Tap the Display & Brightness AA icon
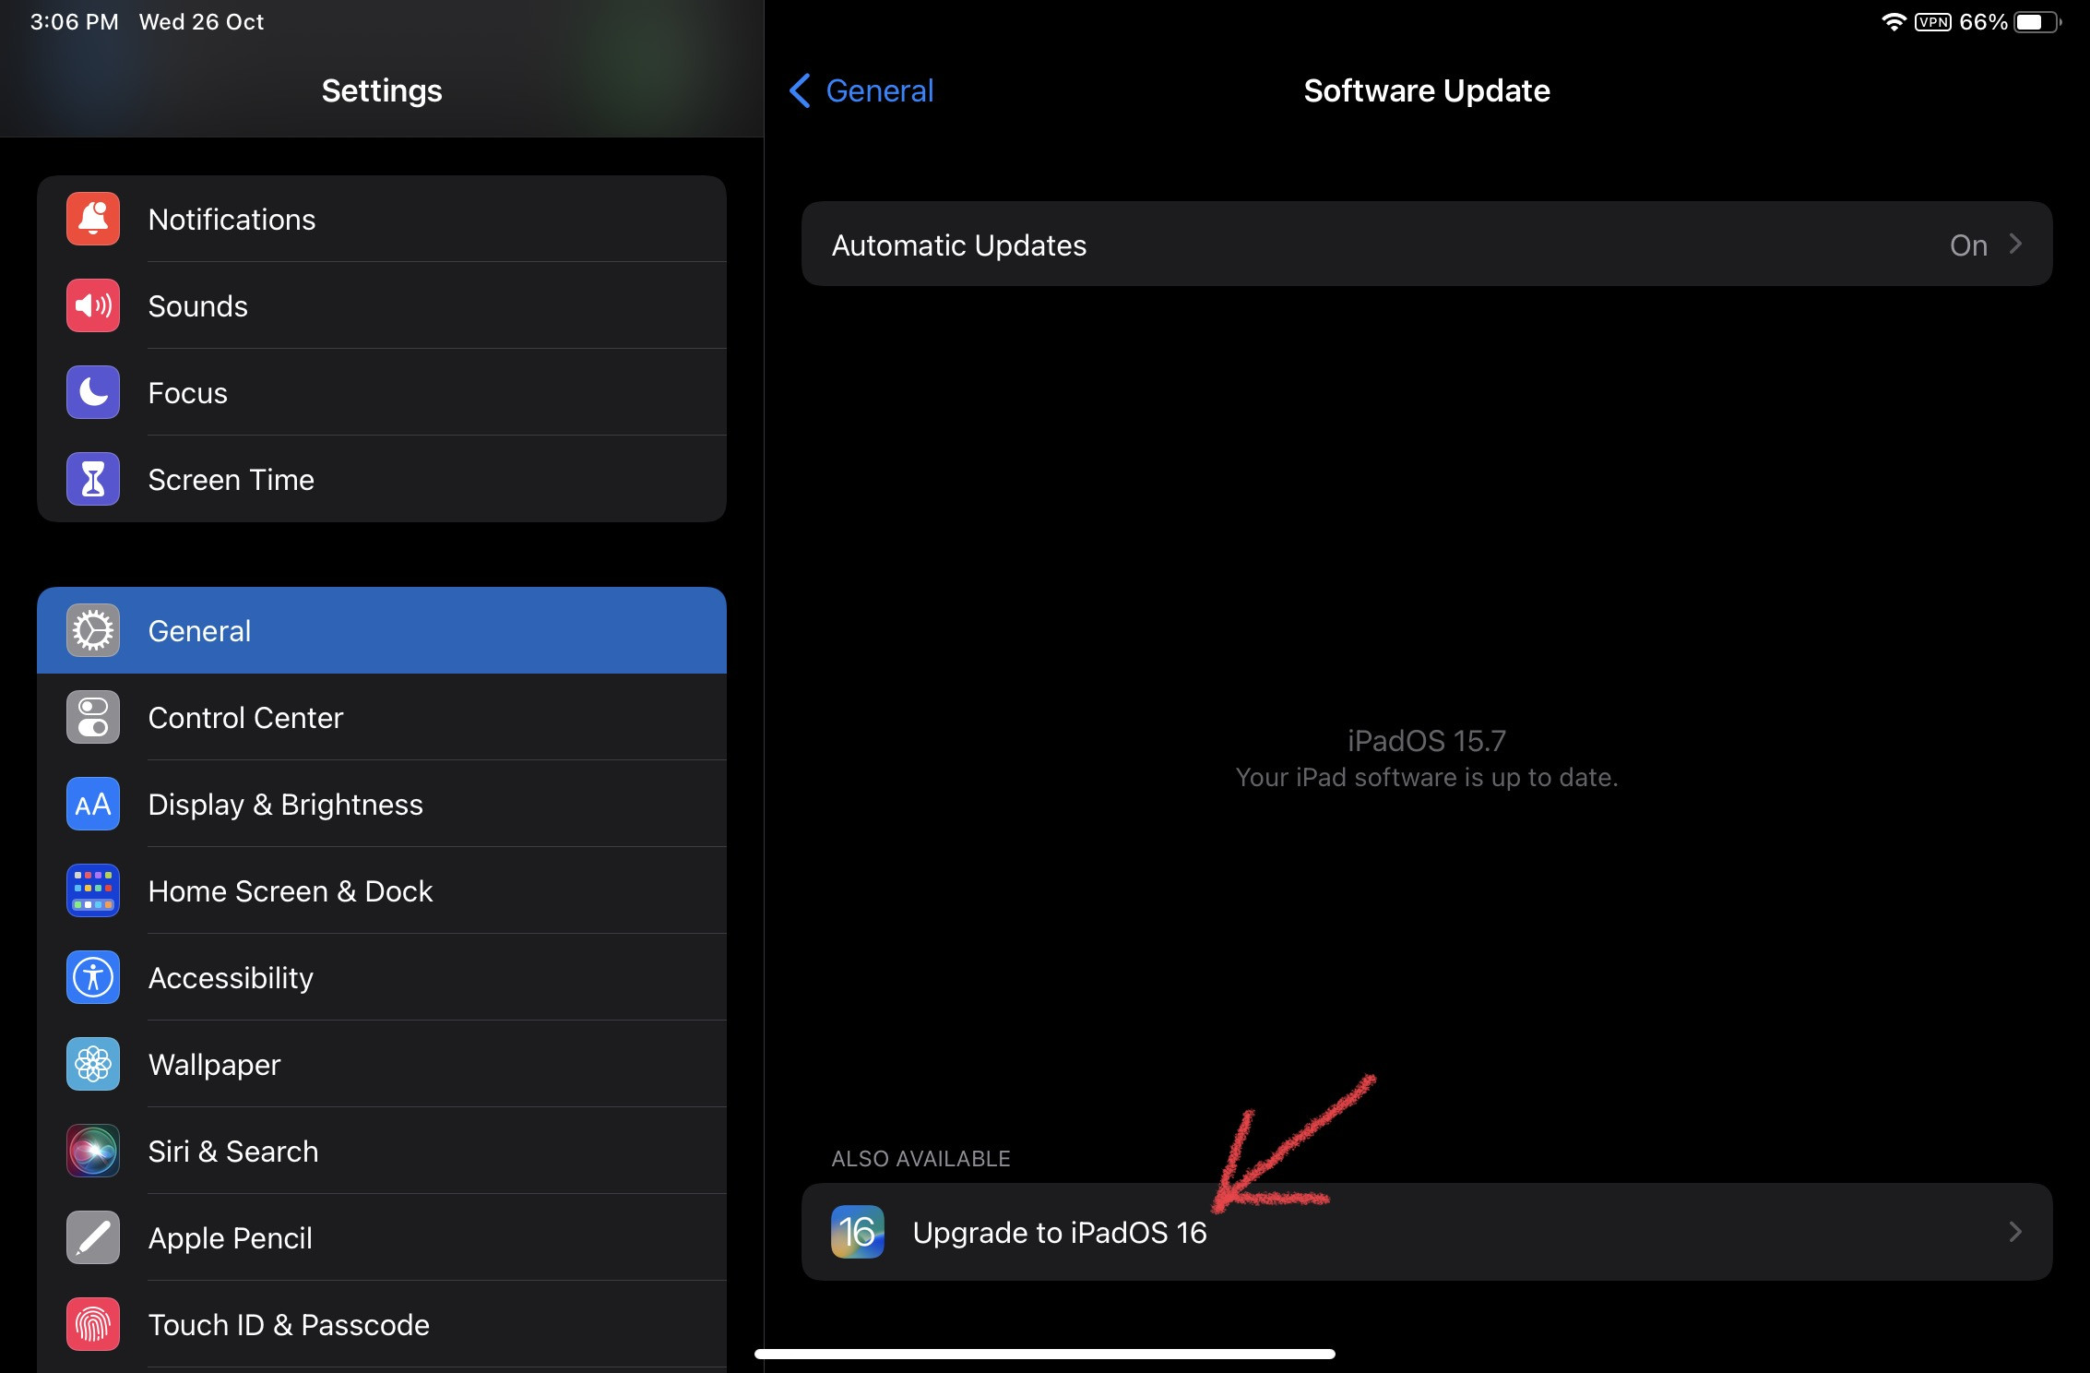The image size is (2090, 1373). click(93, 804)
